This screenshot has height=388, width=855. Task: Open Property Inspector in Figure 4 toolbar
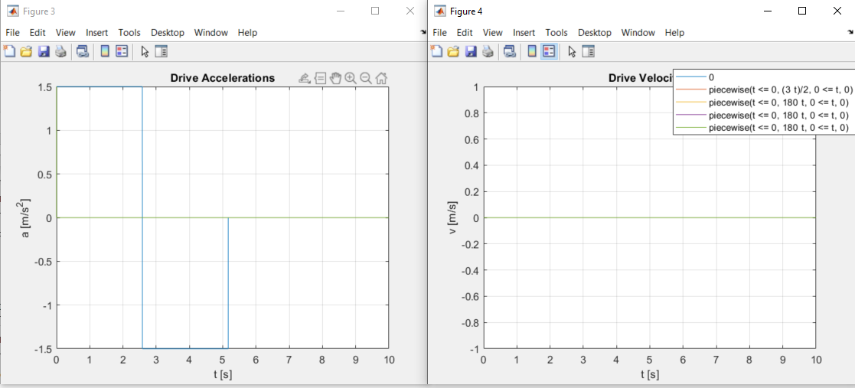[588, 52]
